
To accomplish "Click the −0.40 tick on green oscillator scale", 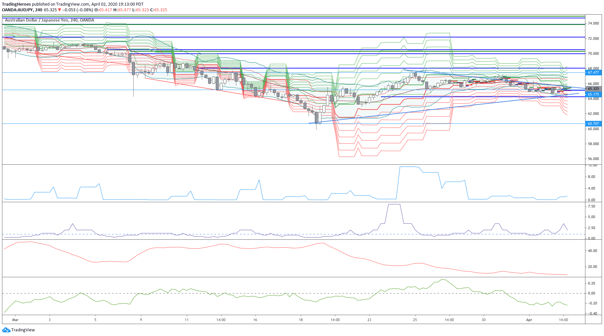I will 592,313.
